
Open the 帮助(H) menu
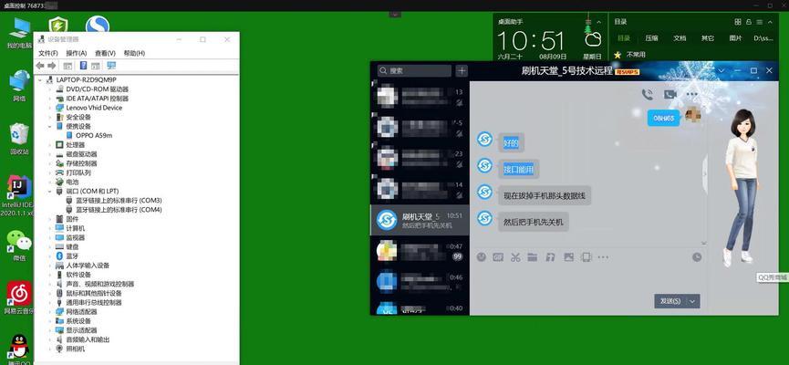pyautogui.click(x=134, y=53)
